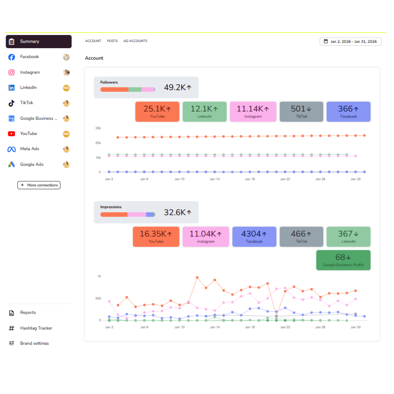Screen dimensions: 394x394
Task: Click the Instagram account avatar
Action: point(66,73)
